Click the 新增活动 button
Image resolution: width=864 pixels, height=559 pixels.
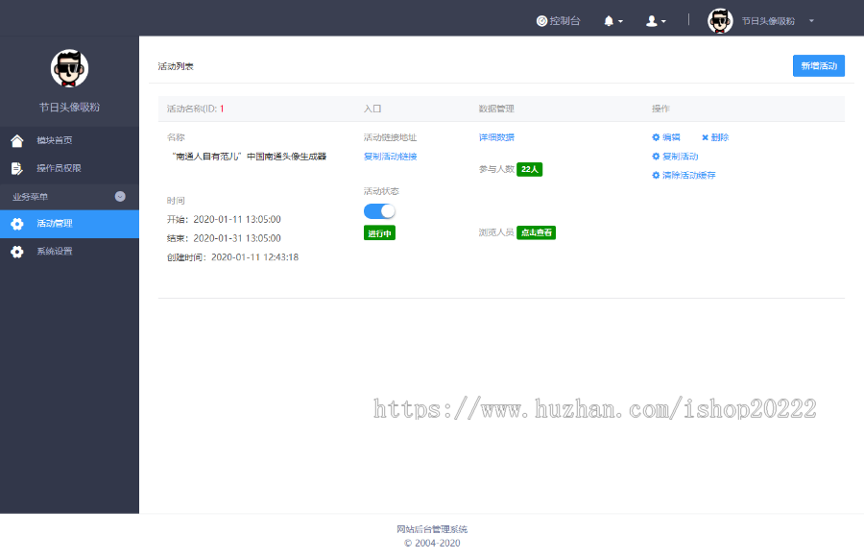tap(818, 65)
